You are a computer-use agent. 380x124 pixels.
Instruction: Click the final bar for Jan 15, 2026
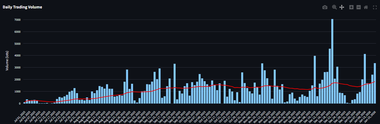pos(375,83)
